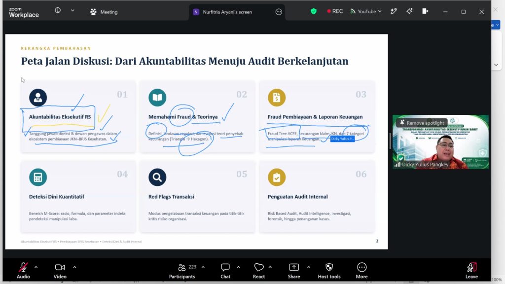This screenshot has height=284, width=505.
Task: Click the 'Dicky Yulius P...' annotation label
Action: (342, 139)
